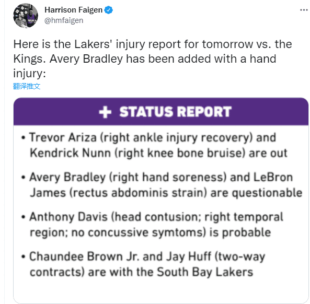Open the @hmfaigen handle link
The width and height of the screenshot is (310, 304).
[64, 20]
